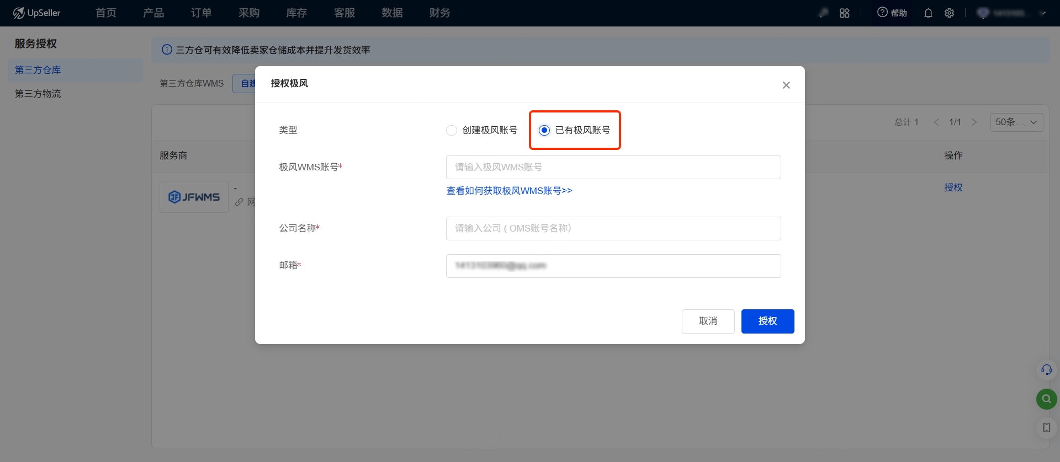Open the notification bell icon

coord(928,13)
